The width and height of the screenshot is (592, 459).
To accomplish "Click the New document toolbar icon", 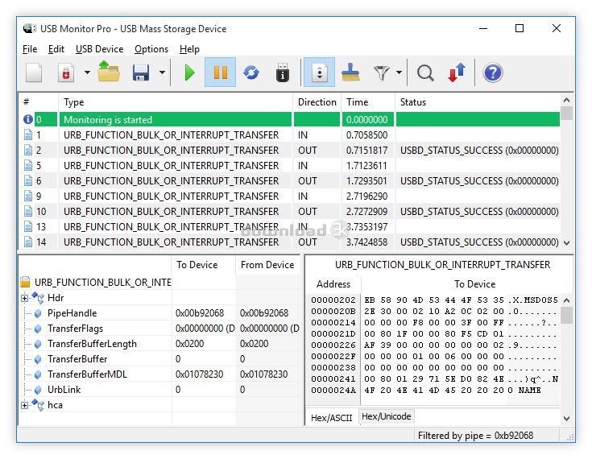I will pos(34,72).
